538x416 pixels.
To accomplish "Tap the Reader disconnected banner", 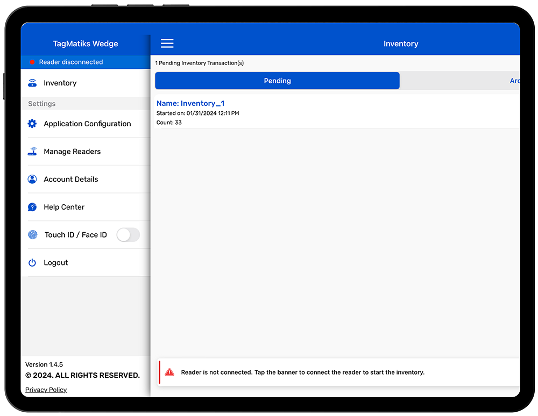I will click(x=85, y=62).
